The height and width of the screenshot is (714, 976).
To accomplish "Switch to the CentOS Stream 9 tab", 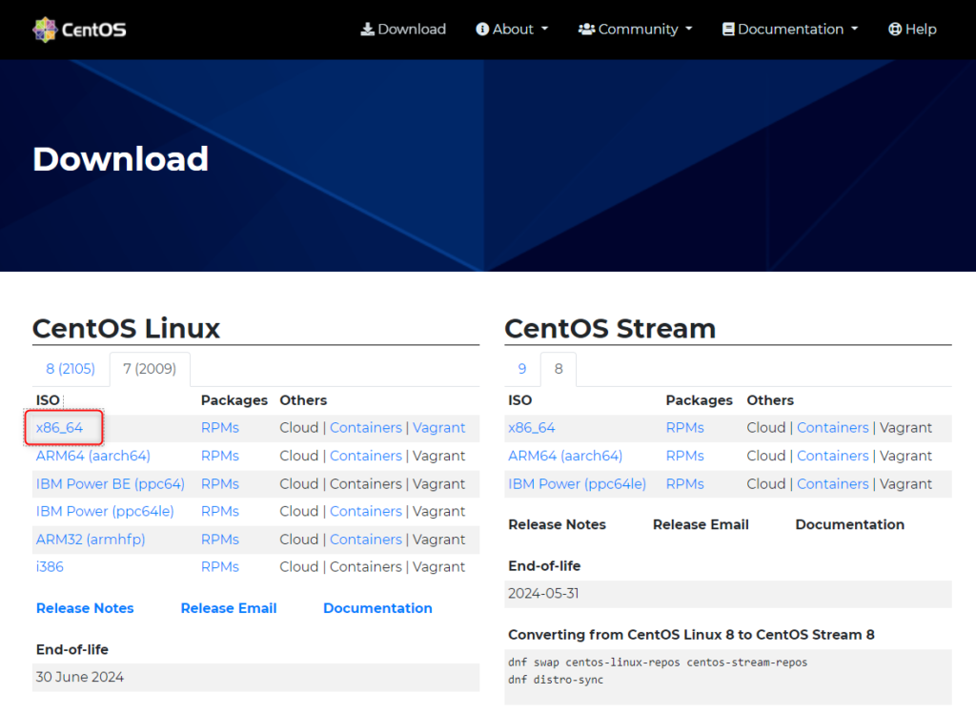I will (522, 369).
